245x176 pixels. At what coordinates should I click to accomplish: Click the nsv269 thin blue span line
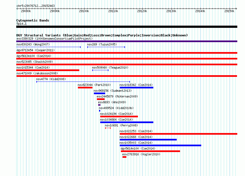[x=106, y=47]
